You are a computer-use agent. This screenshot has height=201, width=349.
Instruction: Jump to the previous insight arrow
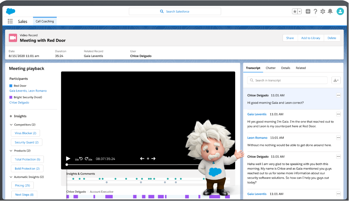(x=142, y=159)
